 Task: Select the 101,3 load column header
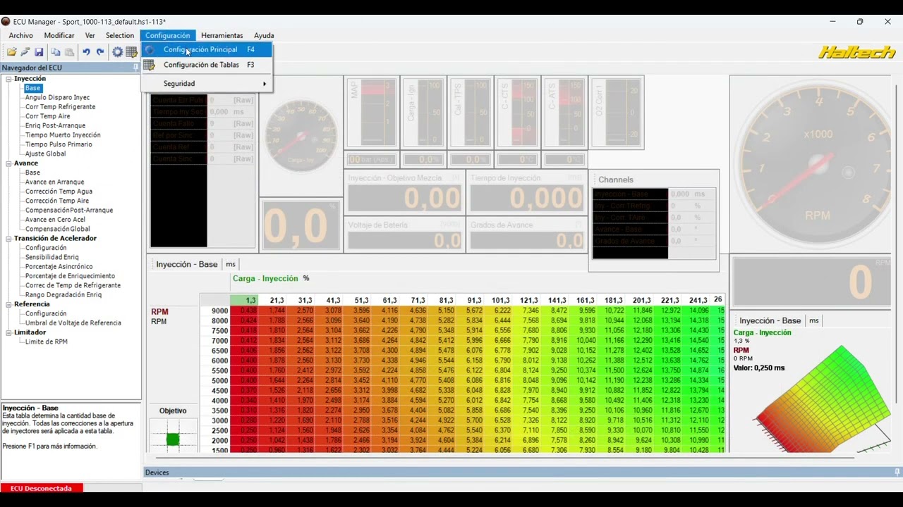500,301
